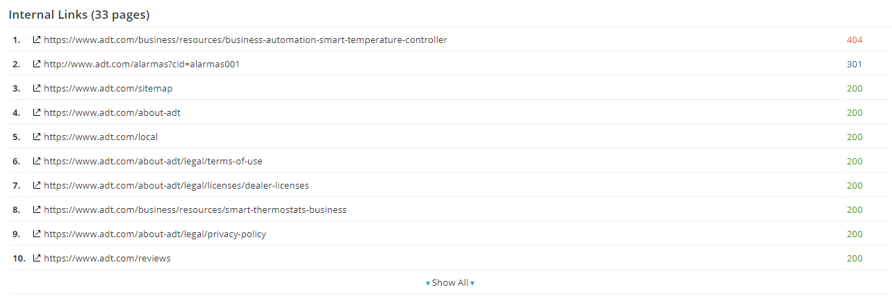Open the privacy-policy link
The height and width of the screenshot is (301, 892).
[x=155, y=234]
